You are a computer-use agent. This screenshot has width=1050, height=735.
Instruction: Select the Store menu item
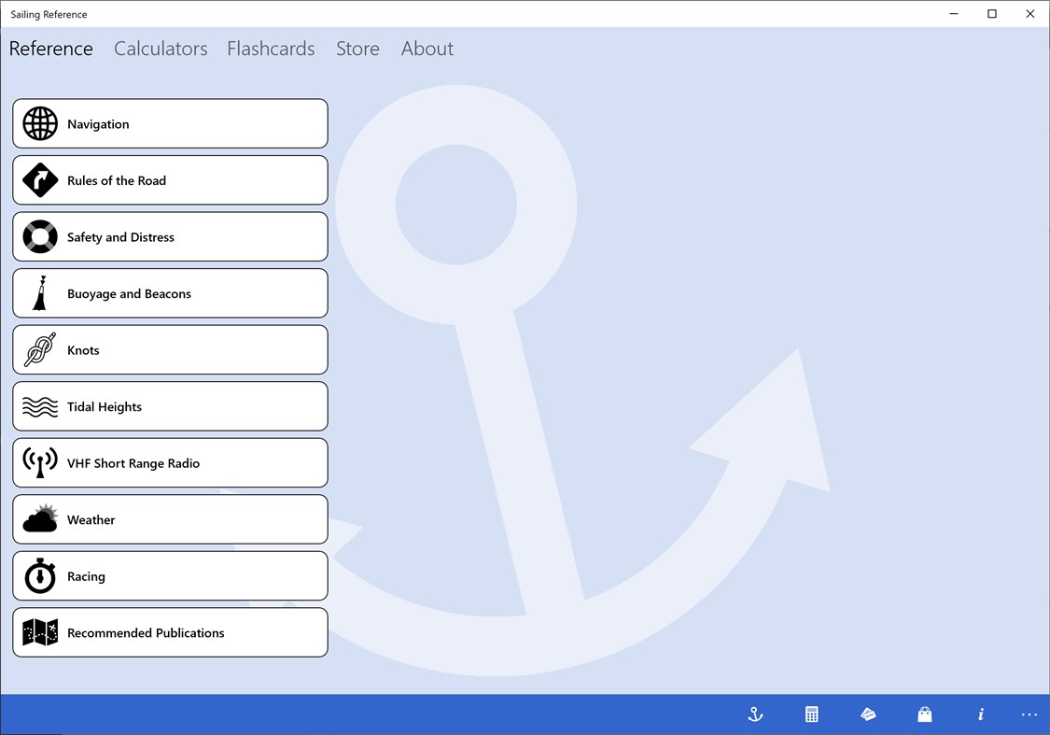point(357,49)
